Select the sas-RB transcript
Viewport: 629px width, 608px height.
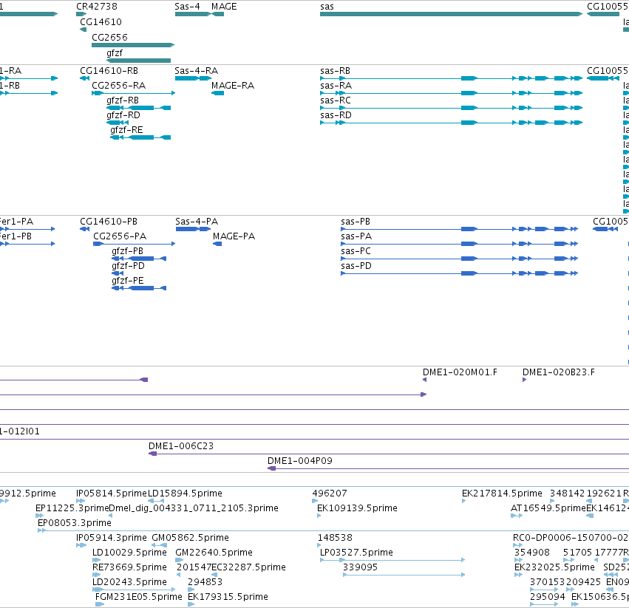click(x=452, y=78)
